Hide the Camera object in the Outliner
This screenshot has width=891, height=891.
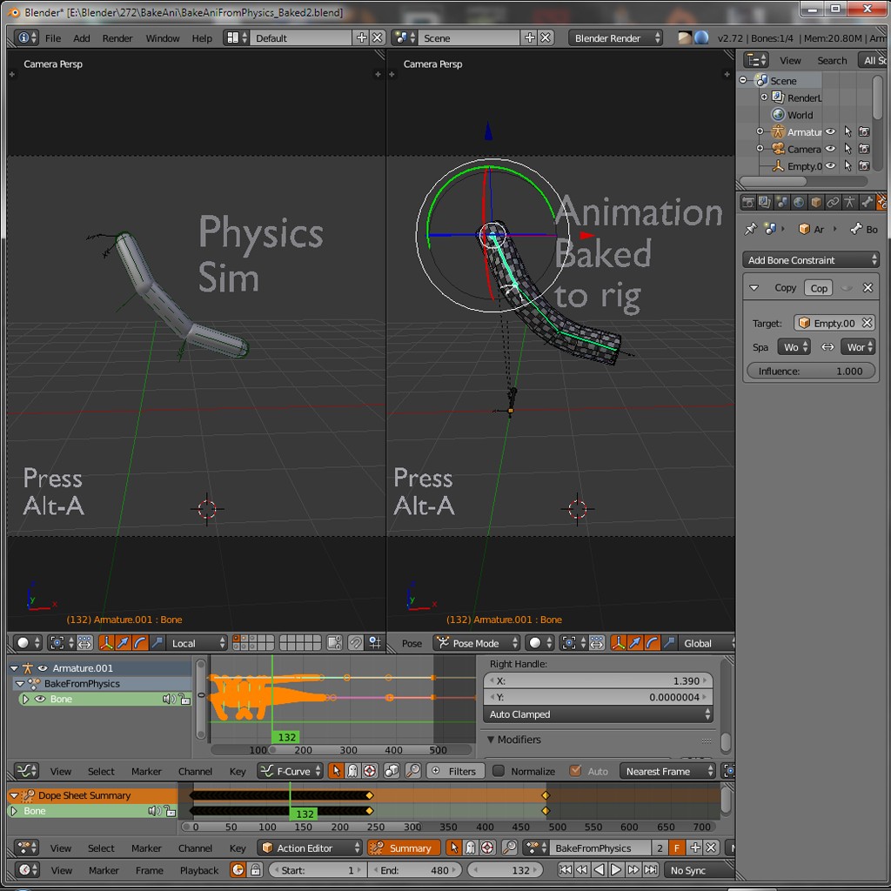tap(829, 149)
